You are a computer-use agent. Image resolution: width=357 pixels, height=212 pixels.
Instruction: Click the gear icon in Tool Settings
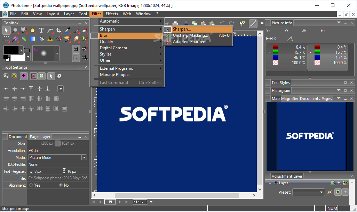(x=59, y=76)
